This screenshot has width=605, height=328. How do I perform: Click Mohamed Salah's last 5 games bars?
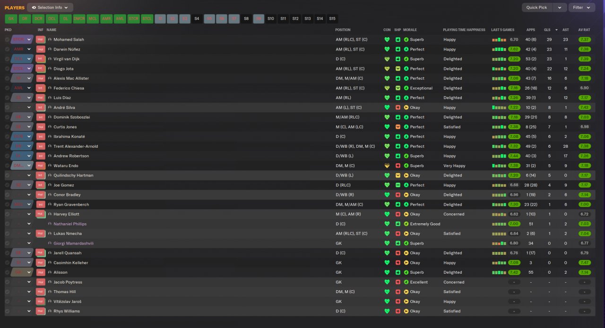coord(499,40)
